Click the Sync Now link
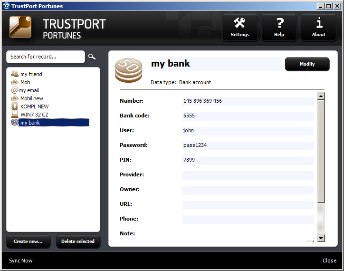Viewport: 344px width, 271px height. [x=20, y=261]
